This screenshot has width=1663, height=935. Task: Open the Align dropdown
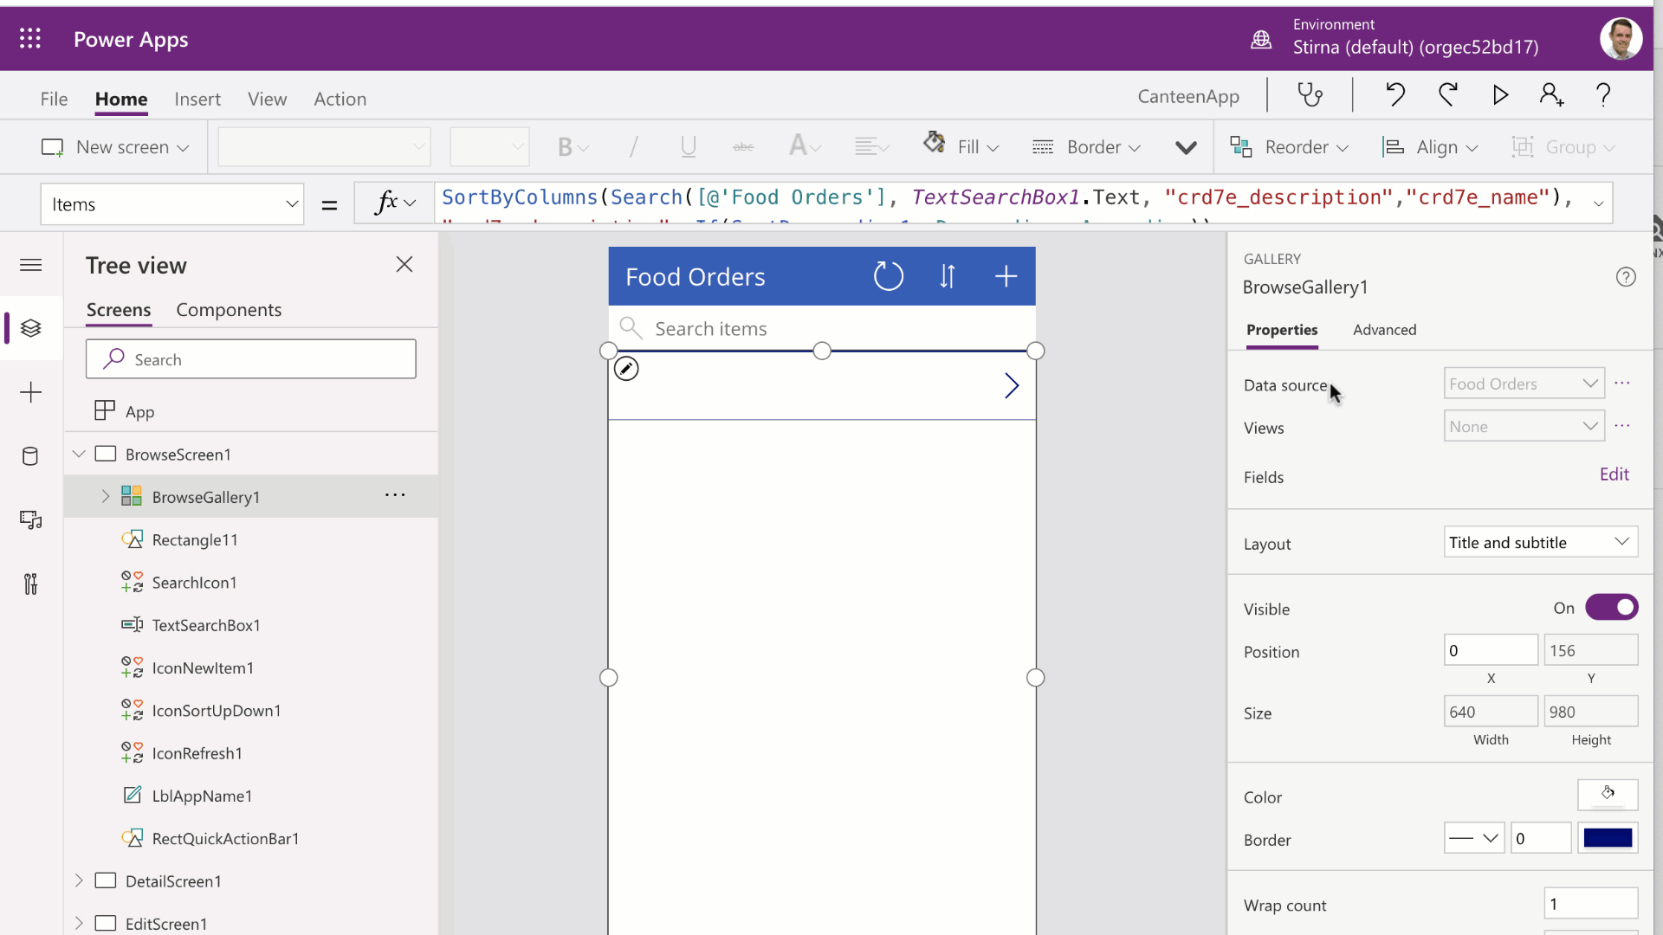[1430, 147]
